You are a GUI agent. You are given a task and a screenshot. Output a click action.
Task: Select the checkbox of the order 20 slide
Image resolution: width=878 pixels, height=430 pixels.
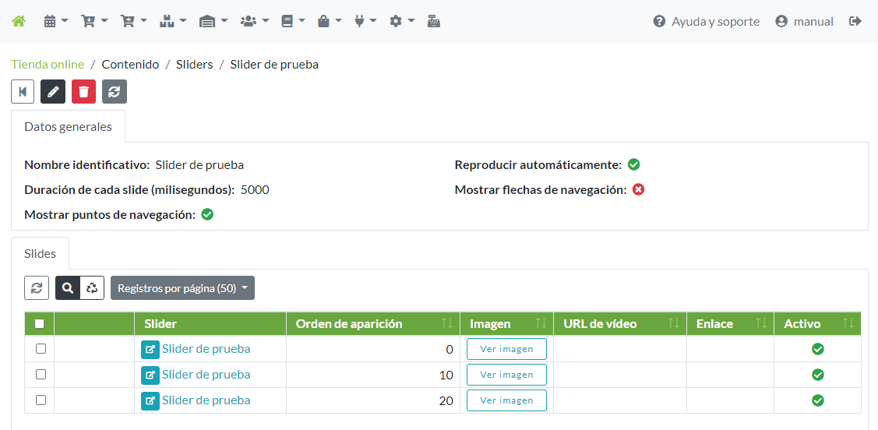coord(41,400)
